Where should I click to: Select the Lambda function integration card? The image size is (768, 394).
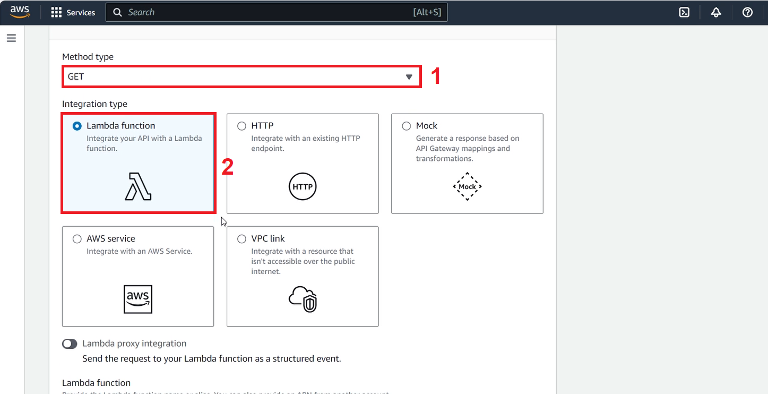[138, 163]
